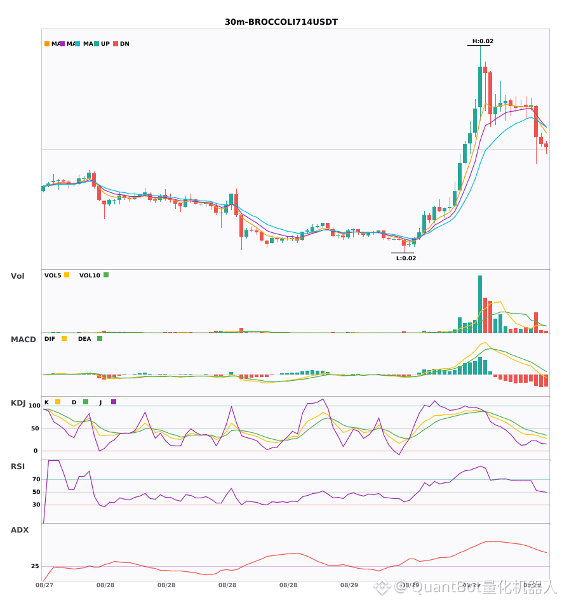Click the 70 overbought level on RSI axis
Image resolution: width=562 pixels, height=603 pixels.
(36, 479)
